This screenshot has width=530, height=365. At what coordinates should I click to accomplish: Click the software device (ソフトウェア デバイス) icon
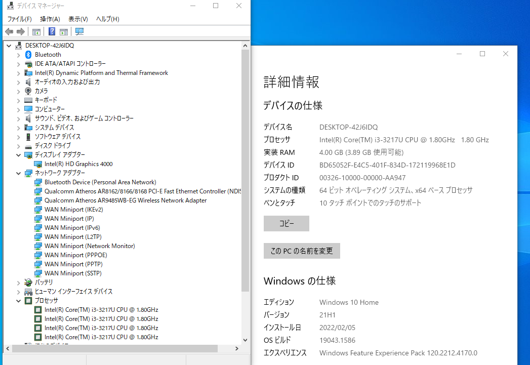28,137
